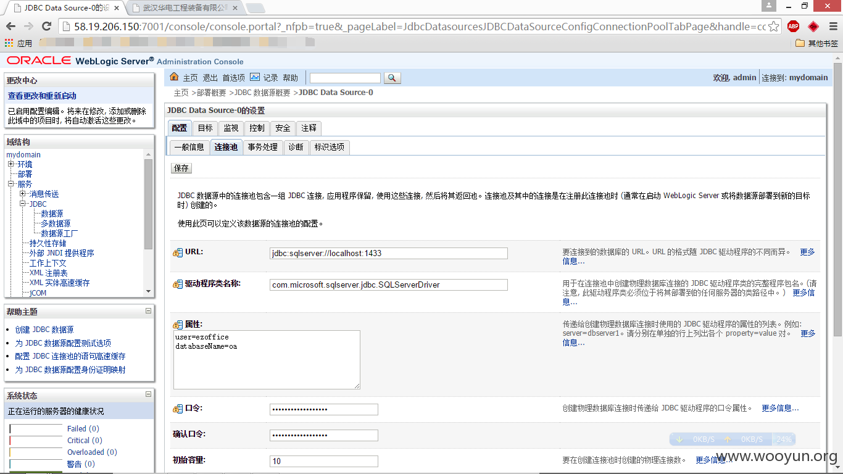
Task: Click the console search text box
Action: tap(345, 78)
